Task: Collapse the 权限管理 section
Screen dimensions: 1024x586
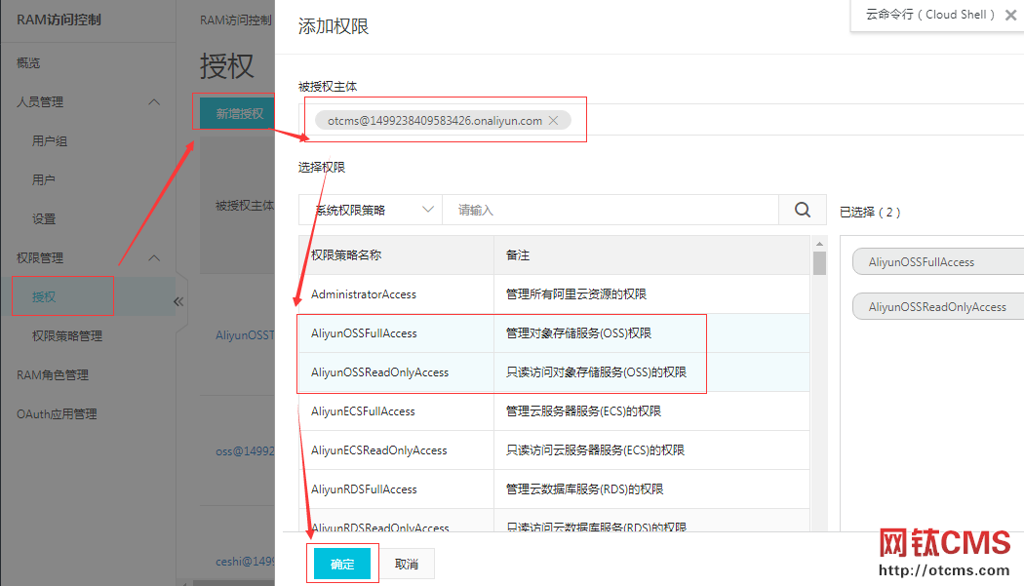Action: [153, 257]
